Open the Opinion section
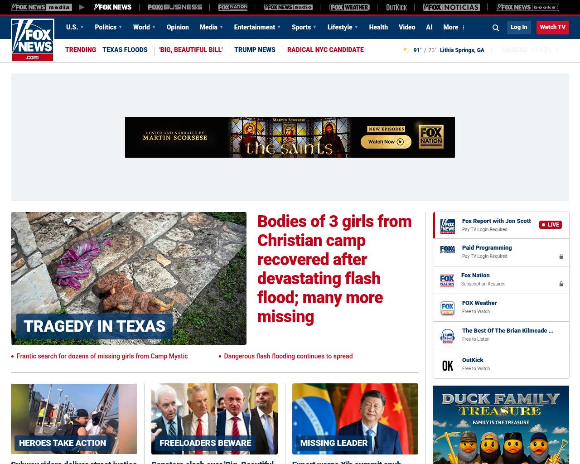 (x=178, y=27)
